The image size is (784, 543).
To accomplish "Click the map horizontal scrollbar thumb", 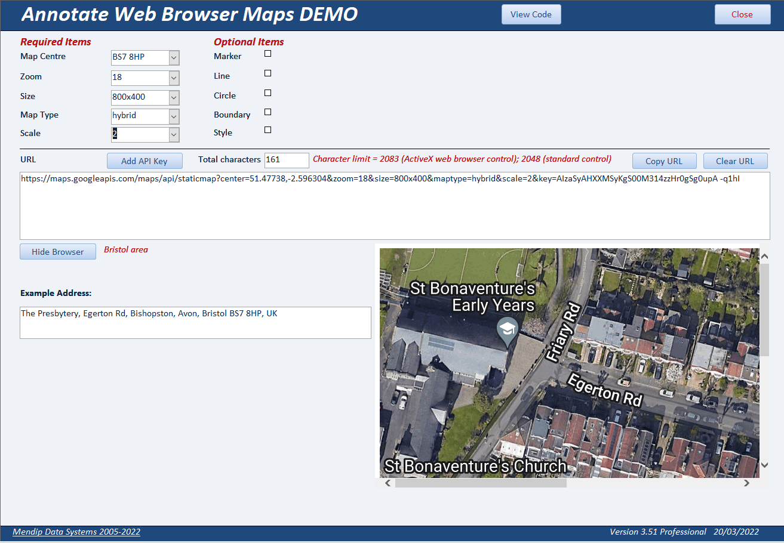I will click(x=481, y=483).
